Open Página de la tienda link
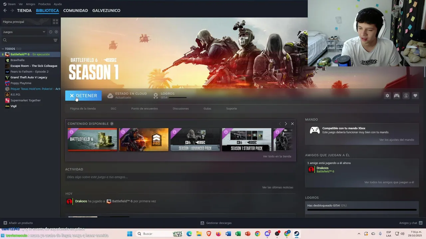The height and width of the screenshot is (239, 426). coord(83,109)
